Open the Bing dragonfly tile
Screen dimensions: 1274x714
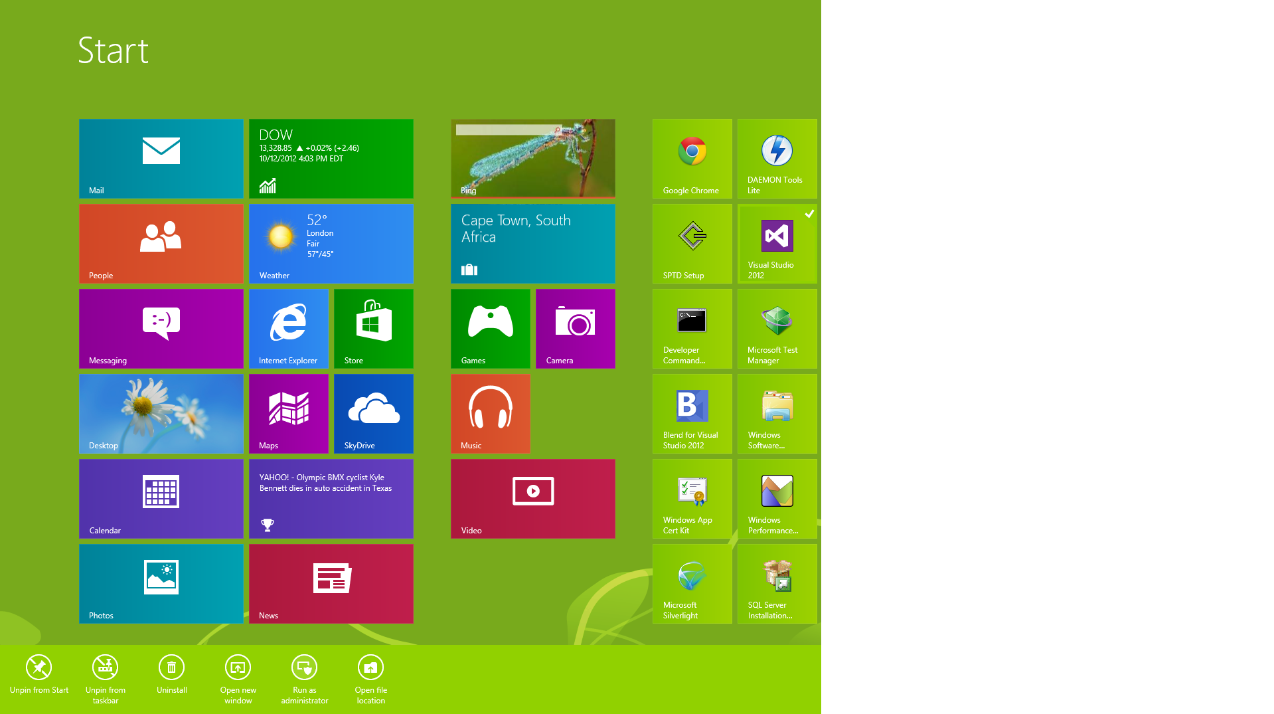coord(533,159)
